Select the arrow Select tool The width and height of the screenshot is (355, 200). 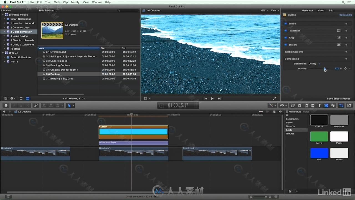69,106
